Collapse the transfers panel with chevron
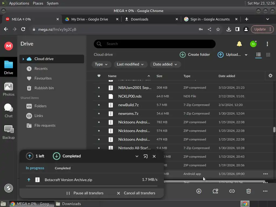276x207 pixels. click(137, 156)
